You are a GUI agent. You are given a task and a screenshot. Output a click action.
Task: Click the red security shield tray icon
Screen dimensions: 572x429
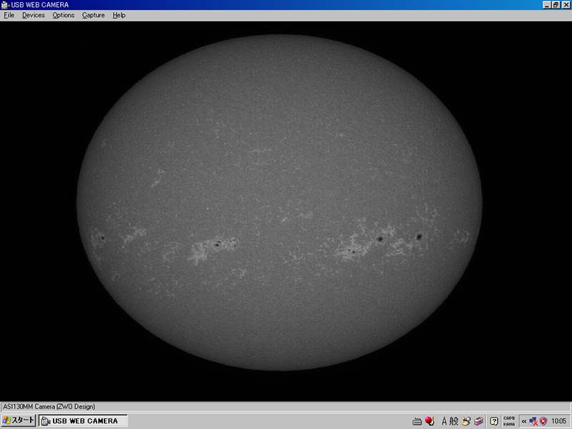[543, 421]
